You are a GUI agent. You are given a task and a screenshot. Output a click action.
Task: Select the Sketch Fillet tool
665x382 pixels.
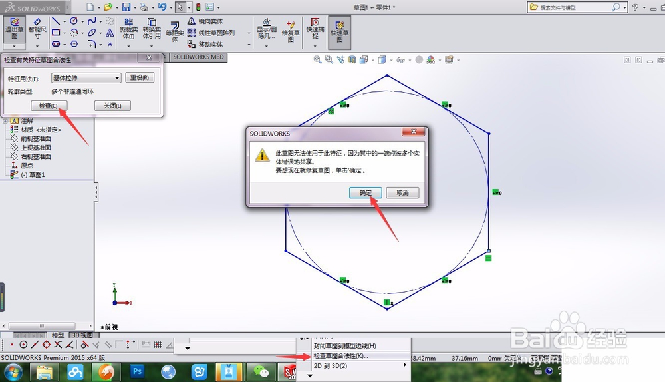[92, 44]
